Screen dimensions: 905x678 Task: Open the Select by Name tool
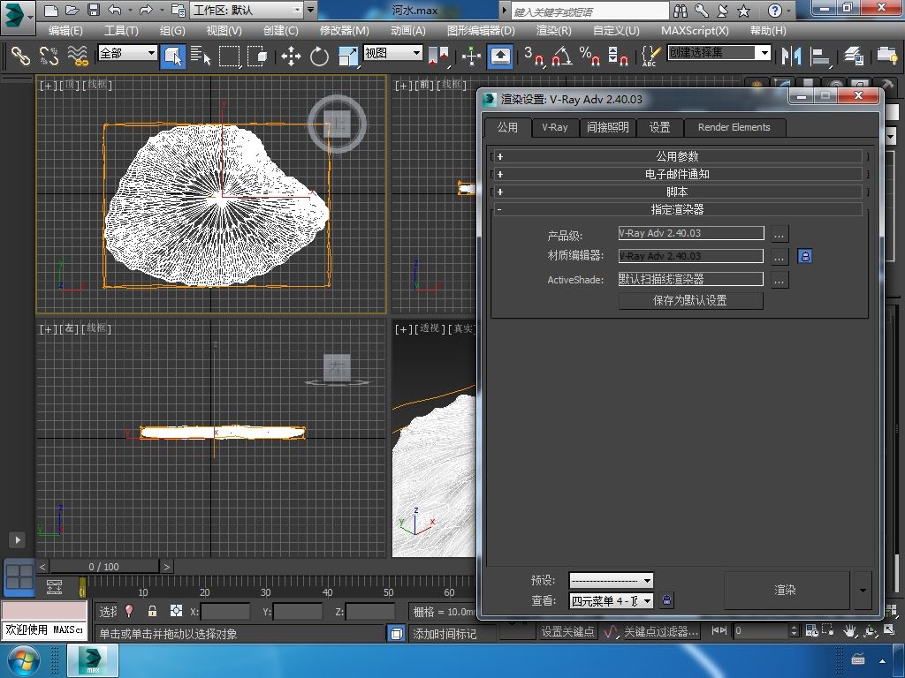pos(201,56)
